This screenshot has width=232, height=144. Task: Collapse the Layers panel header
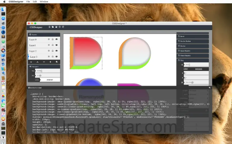point(44,35)
